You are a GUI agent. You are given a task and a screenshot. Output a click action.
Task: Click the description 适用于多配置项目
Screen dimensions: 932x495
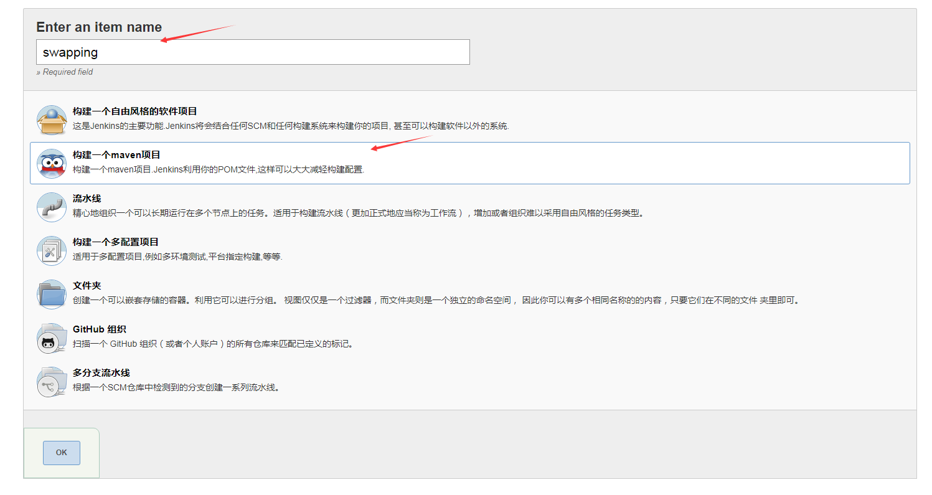click(177, 257)
